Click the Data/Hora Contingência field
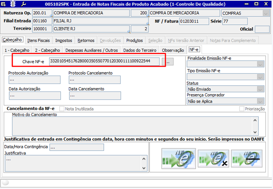This screenshot has width=273, height=189. tap(77, 147)
